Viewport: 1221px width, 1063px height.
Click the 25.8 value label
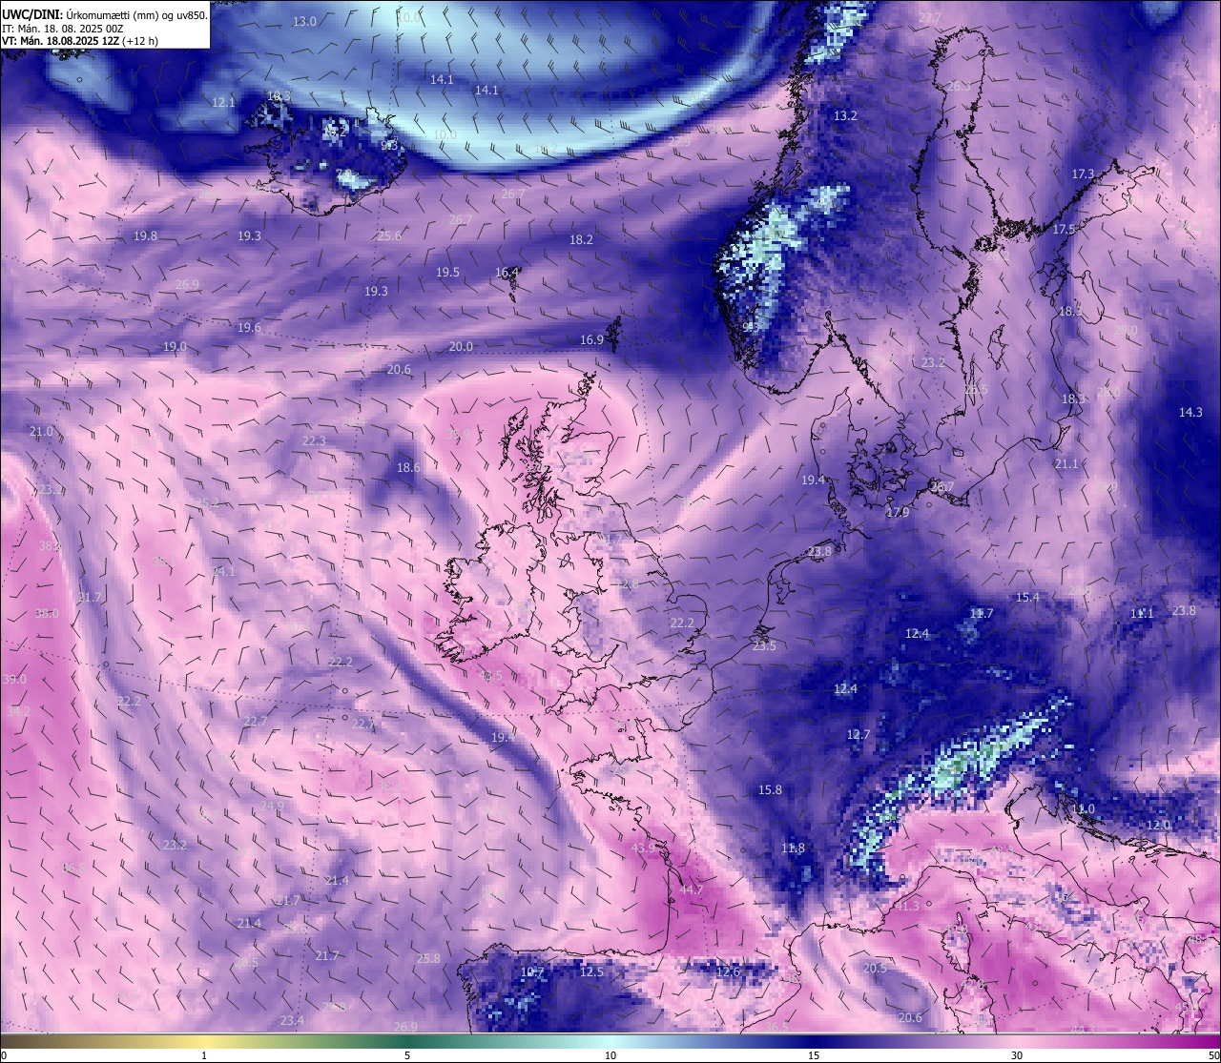click(x=428, y=958)
